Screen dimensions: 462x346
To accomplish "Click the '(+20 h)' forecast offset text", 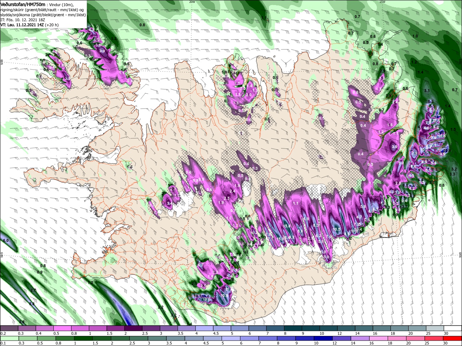I will click(x=52, y=25).
